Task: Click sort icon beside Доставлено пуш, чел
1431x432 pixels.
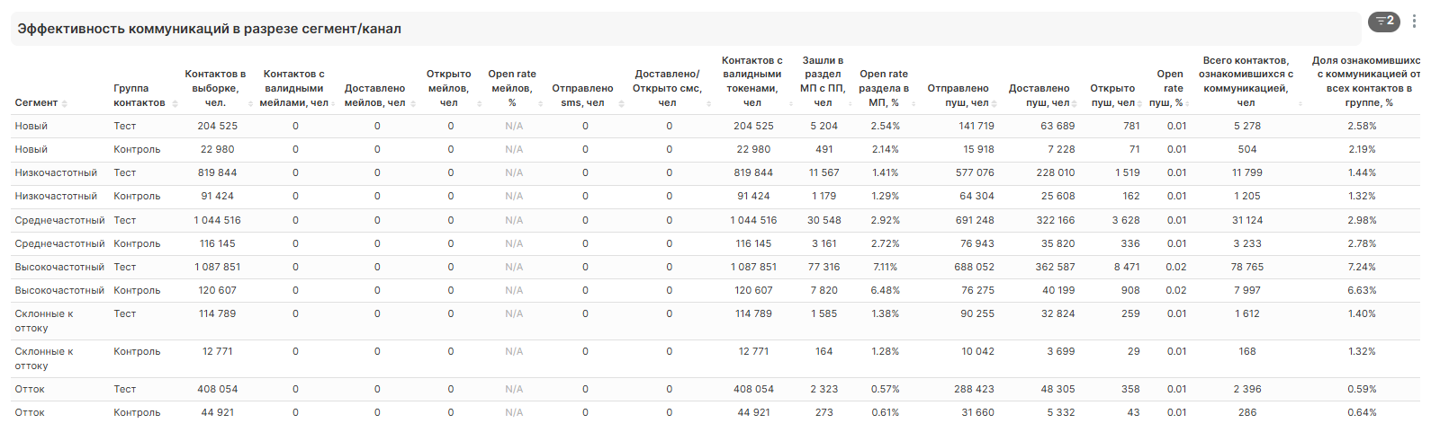Action: 1075,104
